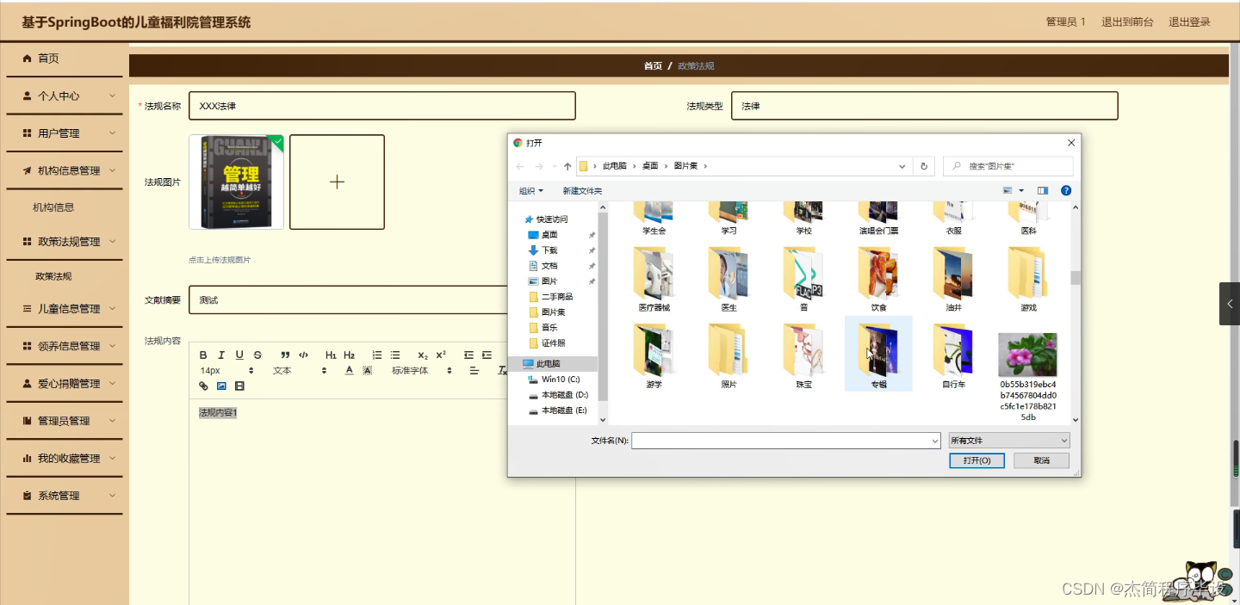Open the font color picker in the editor
Image resolution: width=1240 pixels, height=605 pixels.
[x=349, y=370]
